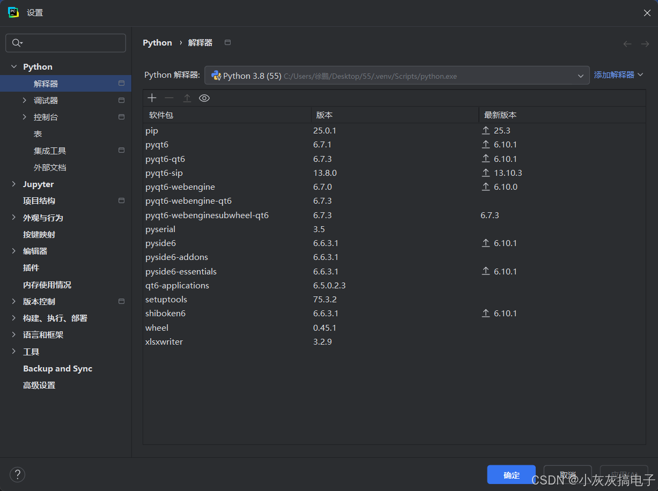This screenshot has height=491, width=658.
Task: Click the 取消 button
Action: tap(567, 475)
